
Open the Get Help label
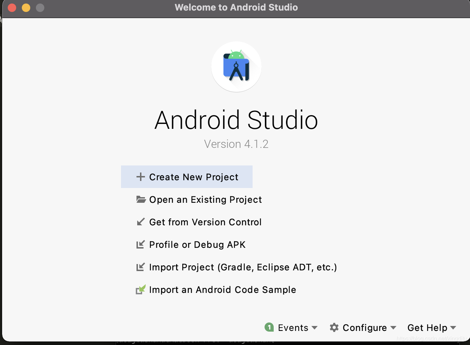(x=427, y=328)
